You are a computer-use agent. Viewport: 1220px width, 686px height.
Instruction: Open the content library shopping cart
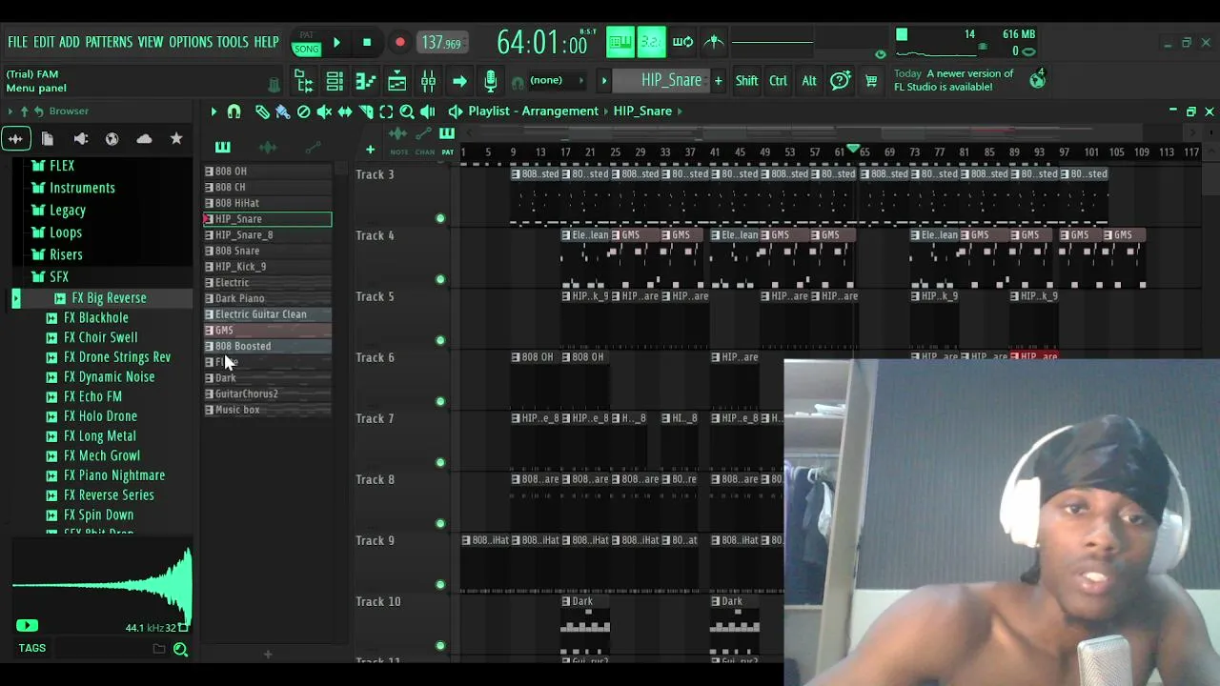[x=871, y=81]
